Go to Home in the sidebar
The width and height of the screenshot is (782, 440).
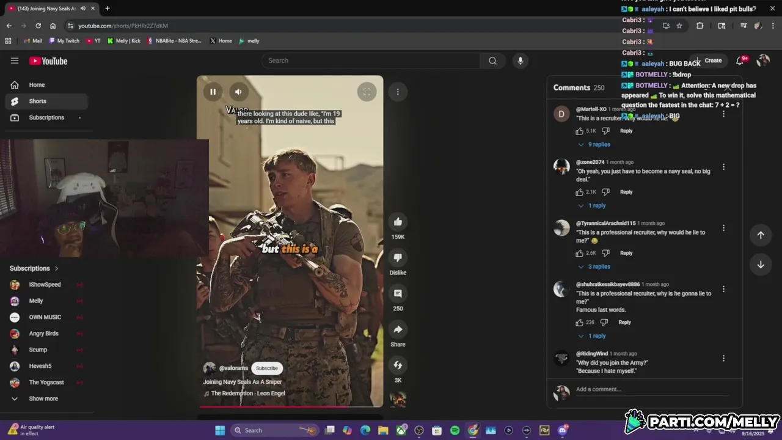click(x=46, y=85)
